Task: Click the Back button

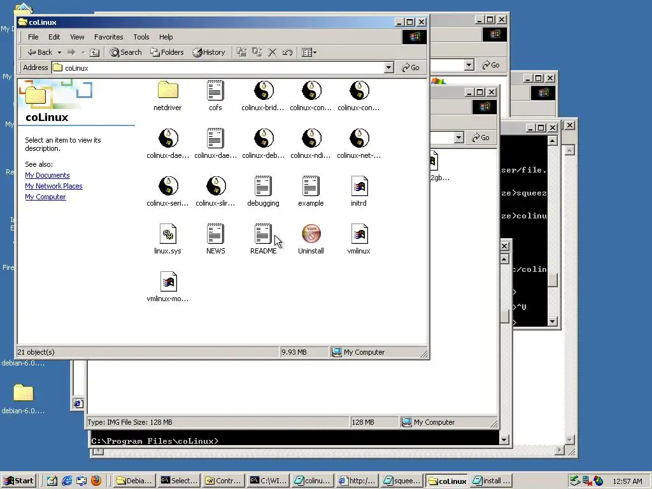Action: 40,52
